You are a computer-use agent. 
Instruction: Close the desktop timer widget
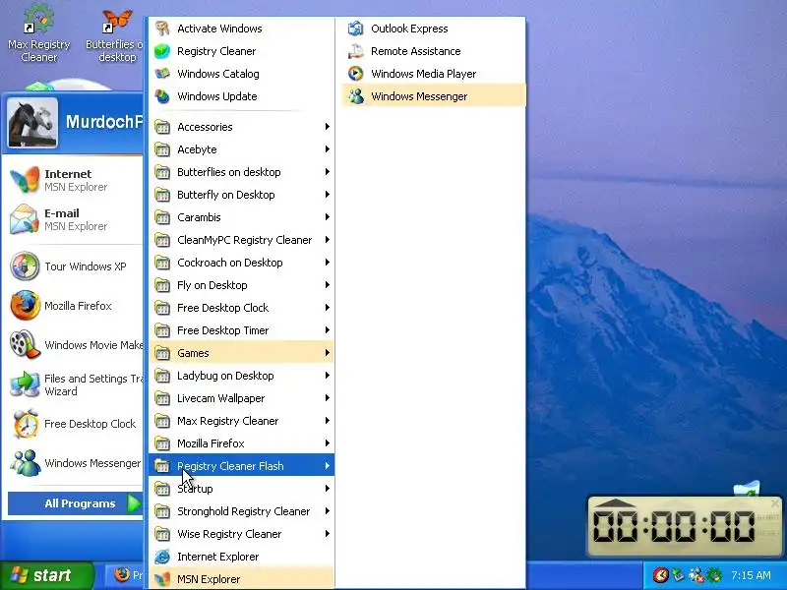(775, 502)
